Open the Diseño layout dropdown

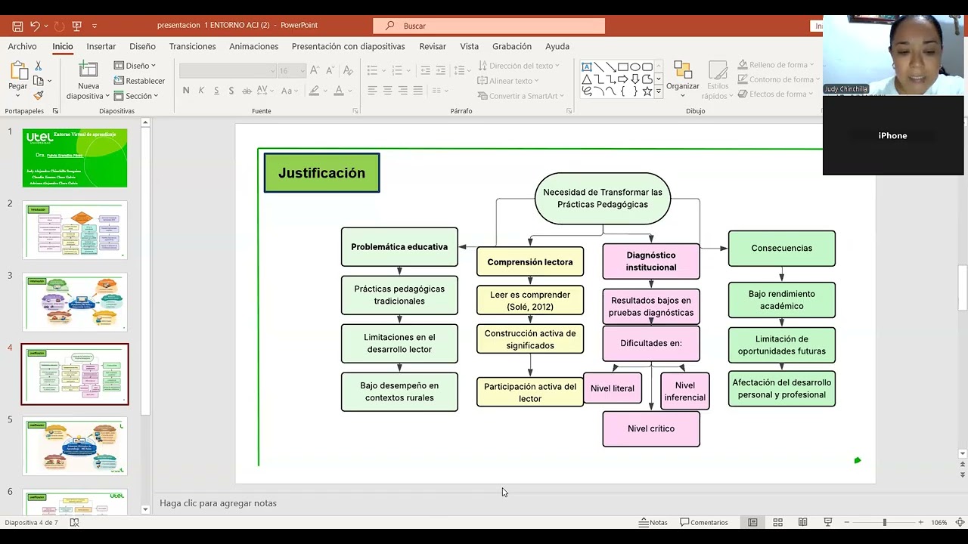(x=135, y=66)
